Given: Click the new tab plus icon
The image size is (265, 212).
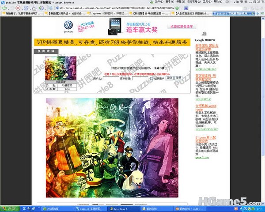Looking at the screenshot, I should coord(257,13).
